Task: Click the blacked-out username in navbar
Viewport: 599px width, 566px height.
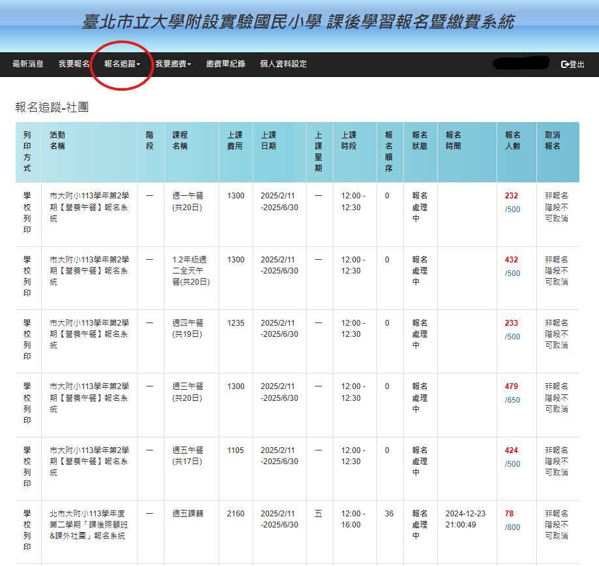Action: pos(521,63)
